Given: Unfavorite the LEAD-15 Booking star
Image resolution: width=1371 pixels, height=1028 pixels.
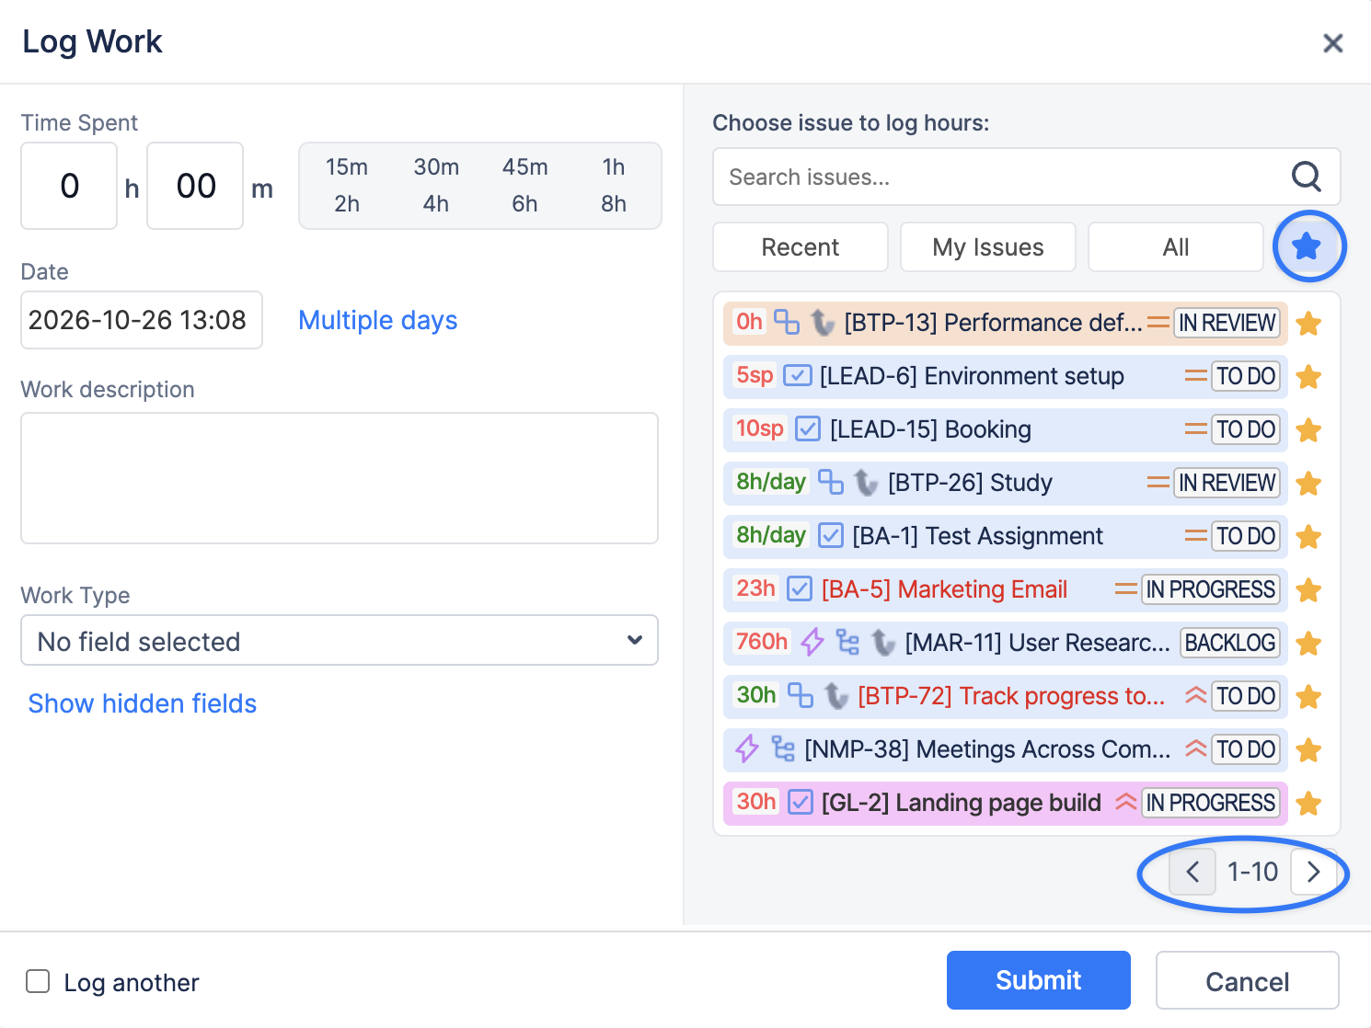Looking at the screenshot, I should pos(1308,430).
